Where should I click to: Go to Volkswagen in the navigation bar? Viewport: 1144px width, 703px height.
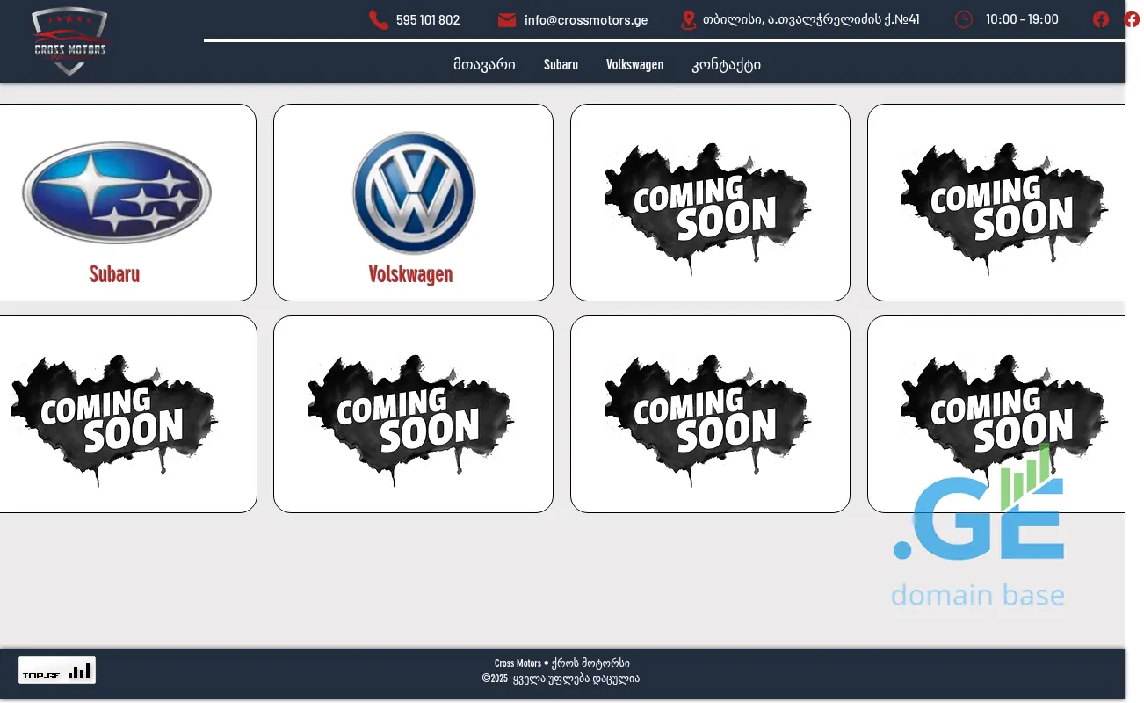tap(634, 64)
